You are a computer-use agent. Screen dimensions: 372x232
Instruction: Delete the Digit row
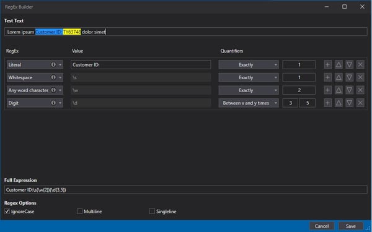tap(360, 103)
